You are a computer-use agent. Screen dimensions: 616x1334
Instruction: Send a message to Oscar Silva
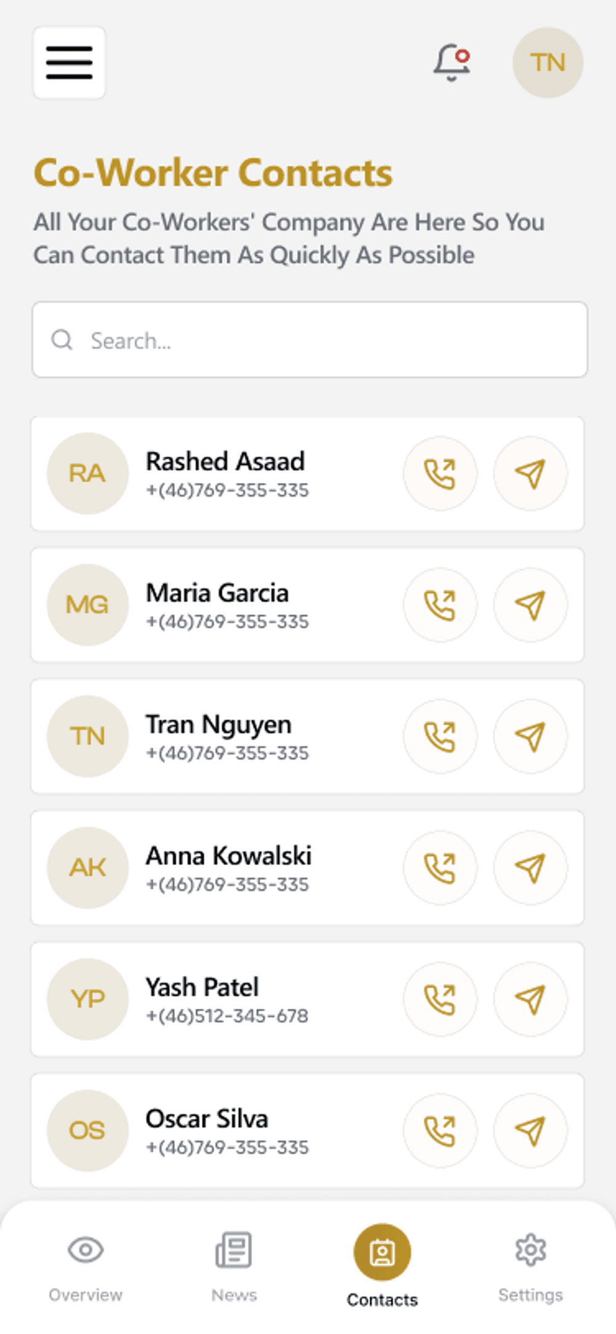530,1131
